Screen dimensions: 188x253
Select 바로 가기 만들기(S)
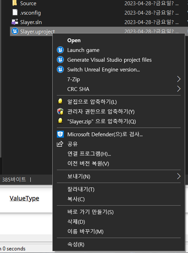[119, 212]
